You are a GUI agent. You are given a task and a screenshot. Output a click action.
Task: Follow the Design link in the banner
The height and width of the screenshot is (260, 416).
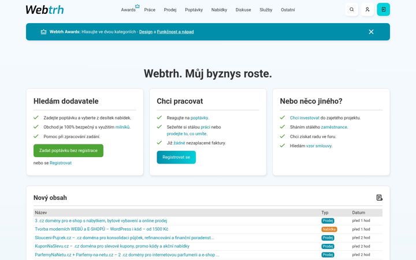click(146, 32)
